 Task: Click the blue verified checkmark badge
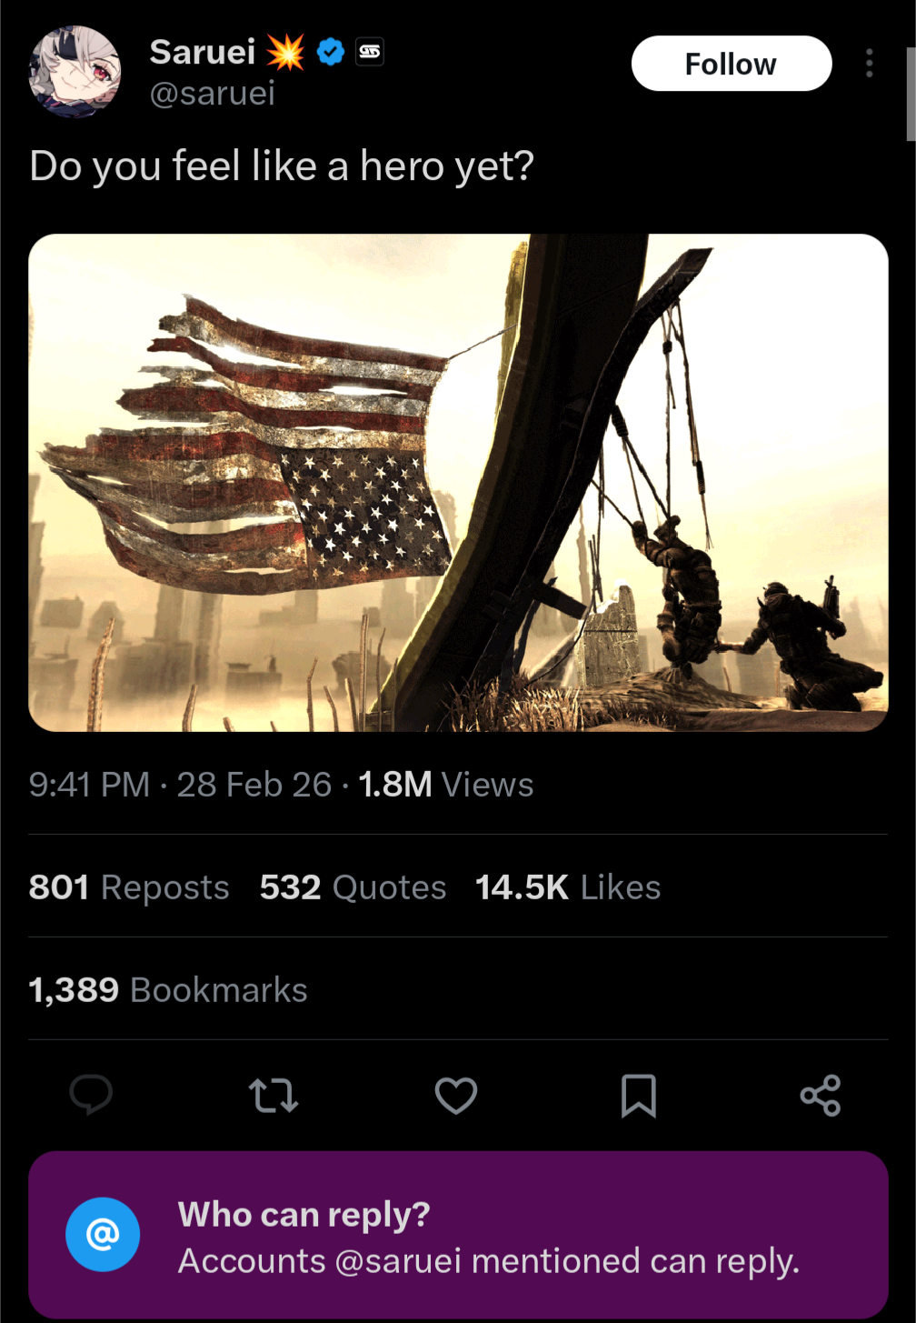coord(331,52)
